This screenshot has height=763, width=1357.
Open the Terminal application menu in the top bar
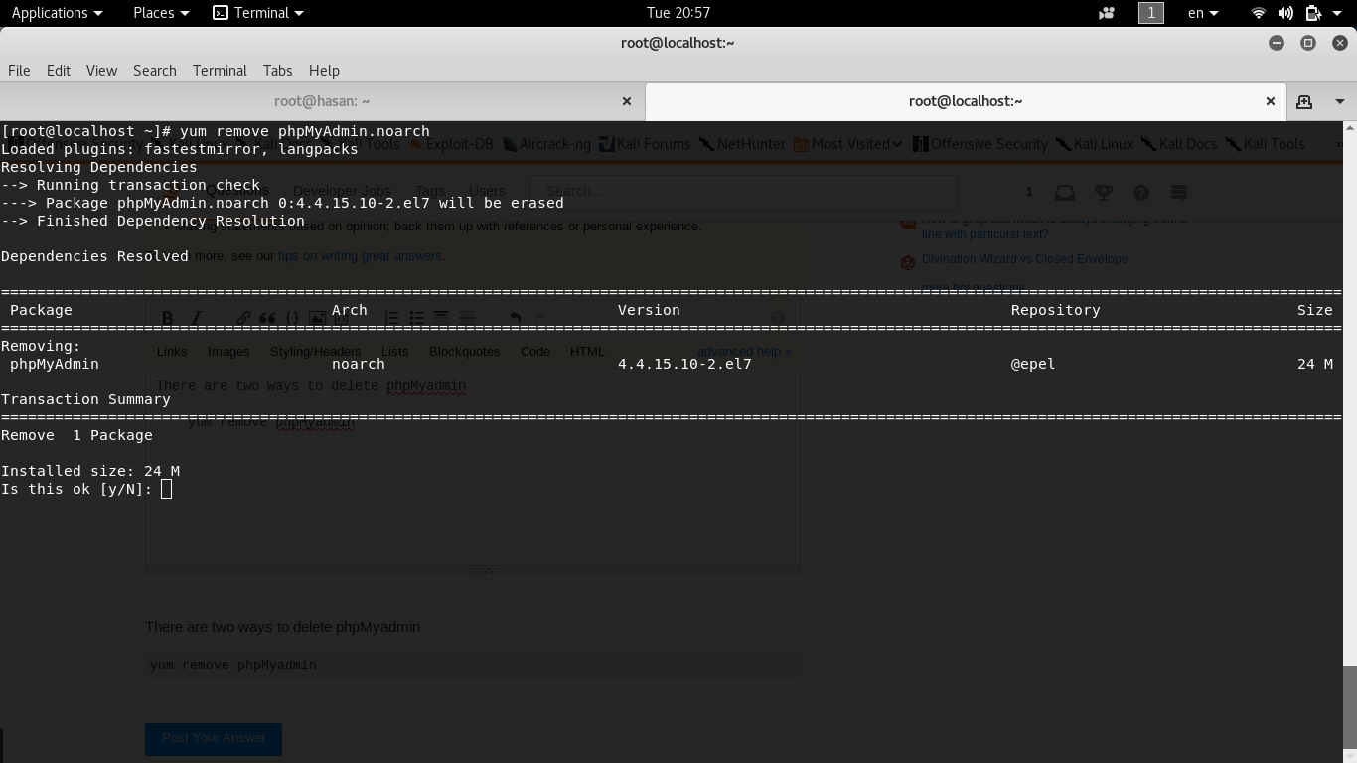tap(258, 13)
